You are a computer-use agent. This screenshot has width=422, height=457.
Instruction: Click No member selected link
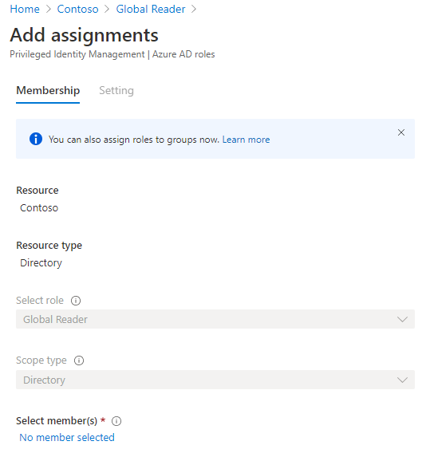coord(67,438)
